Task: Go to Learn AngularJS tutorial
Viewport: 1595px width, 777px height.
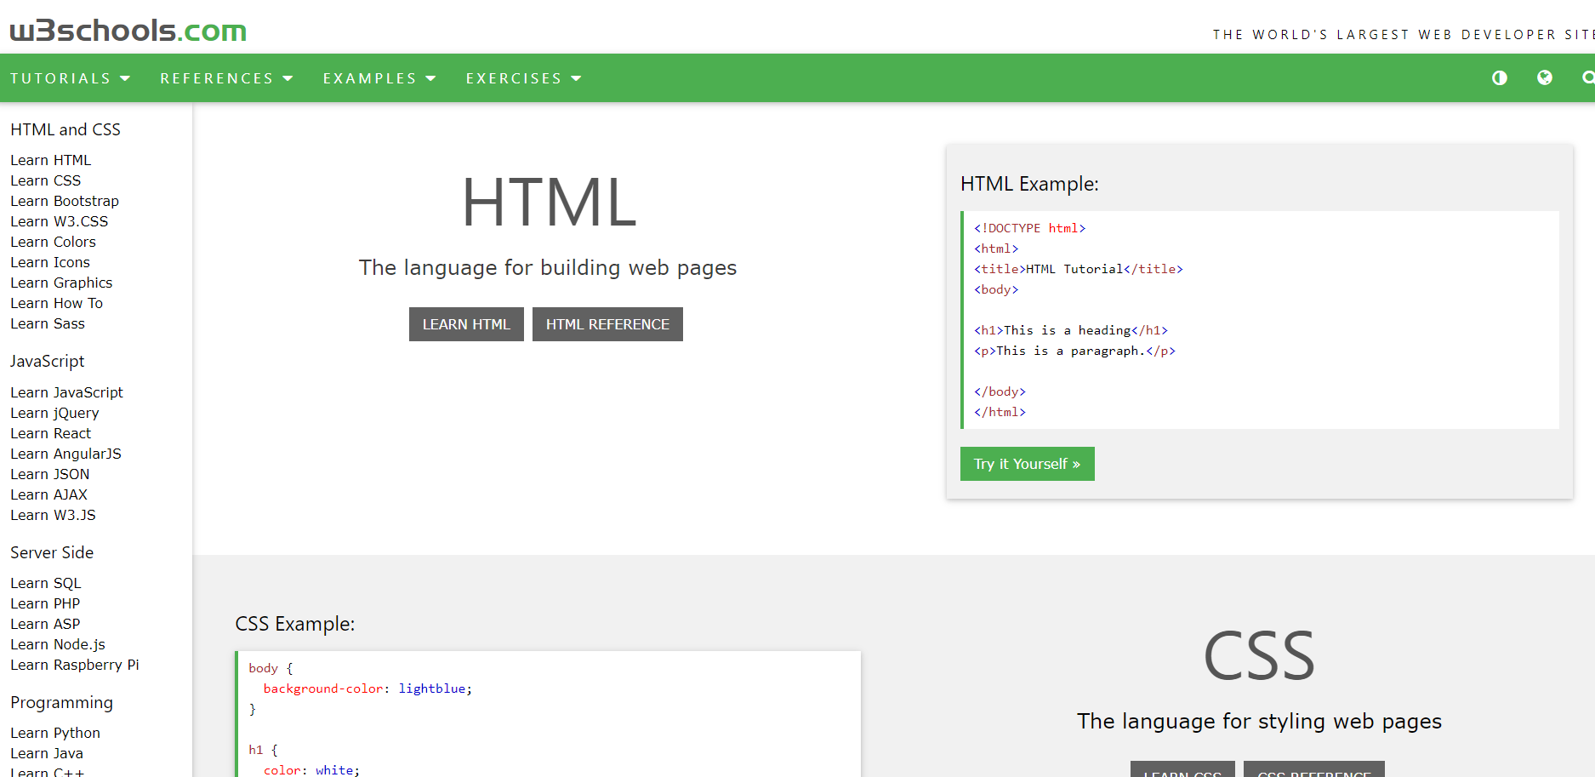Action: pos(66,454)
